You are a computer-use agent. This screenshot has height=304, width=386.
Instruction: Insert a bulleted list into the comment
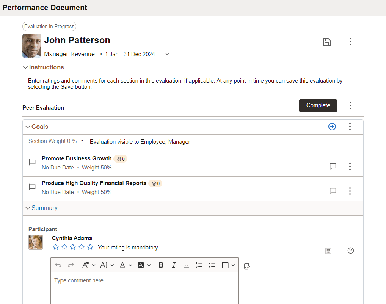(x=212, y=265)
